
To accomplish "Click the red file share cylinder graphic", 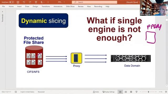I will point(34,57).
